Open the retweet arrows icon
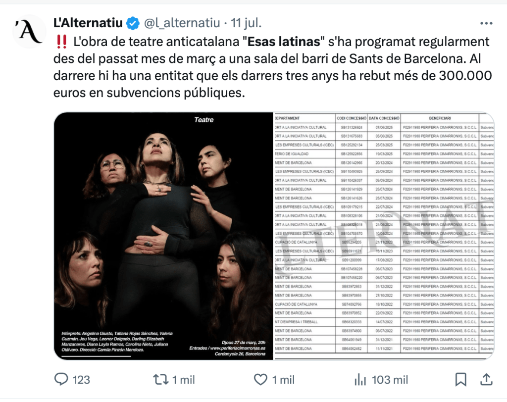The image size is (507, 402). 161,379
